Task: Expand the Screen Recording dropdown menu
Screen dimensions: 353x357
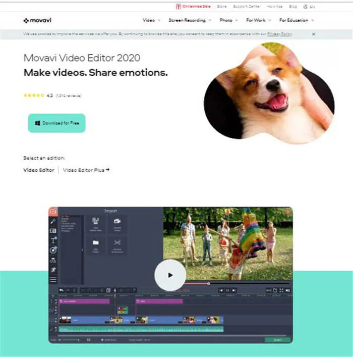Action: [x=190, y=20]
